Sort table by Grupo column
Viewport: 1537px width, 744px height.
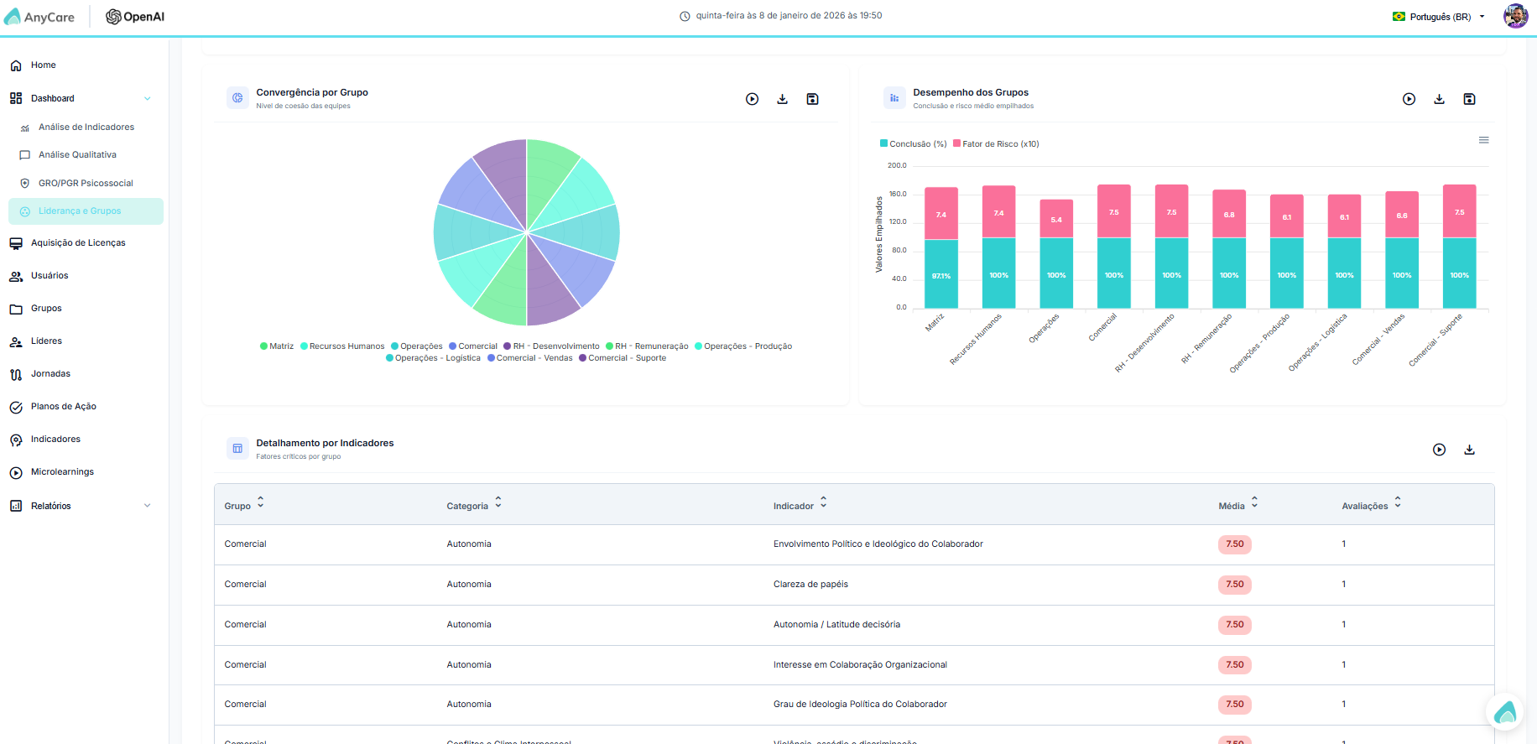pos(244,505)
